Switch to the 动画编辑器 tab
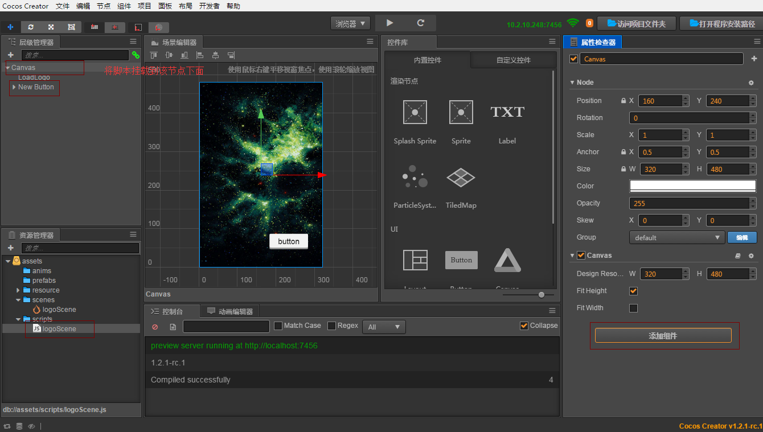The width and height of the screenshot is (763, 432). (x=230, y=311)
